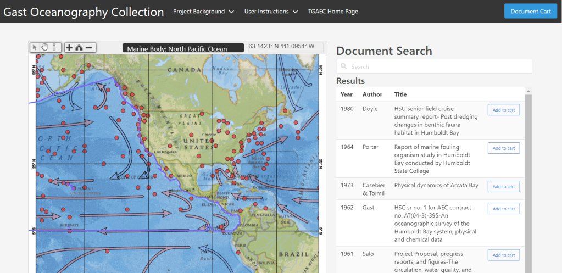Open TGAEC Home Page link
Screen dimensions: 562x273
click(x=333, y=12)
